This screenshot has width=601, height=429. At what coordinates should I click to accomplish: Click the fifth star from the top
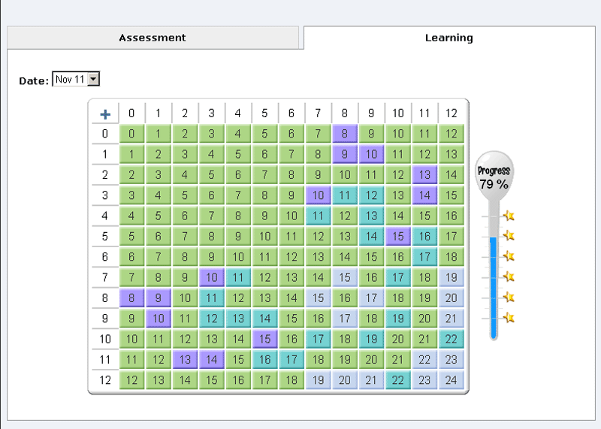509,297
